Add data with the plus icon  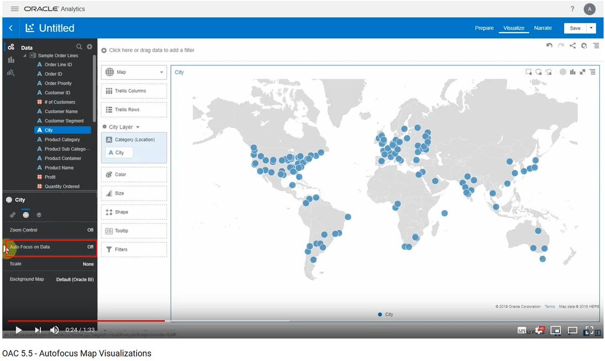pos(89,47)
